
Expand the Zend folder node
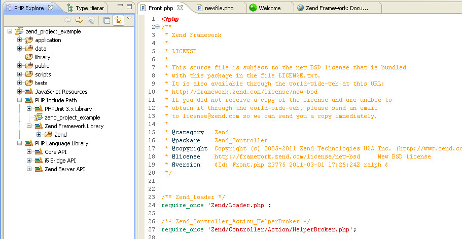pos(39,135)
